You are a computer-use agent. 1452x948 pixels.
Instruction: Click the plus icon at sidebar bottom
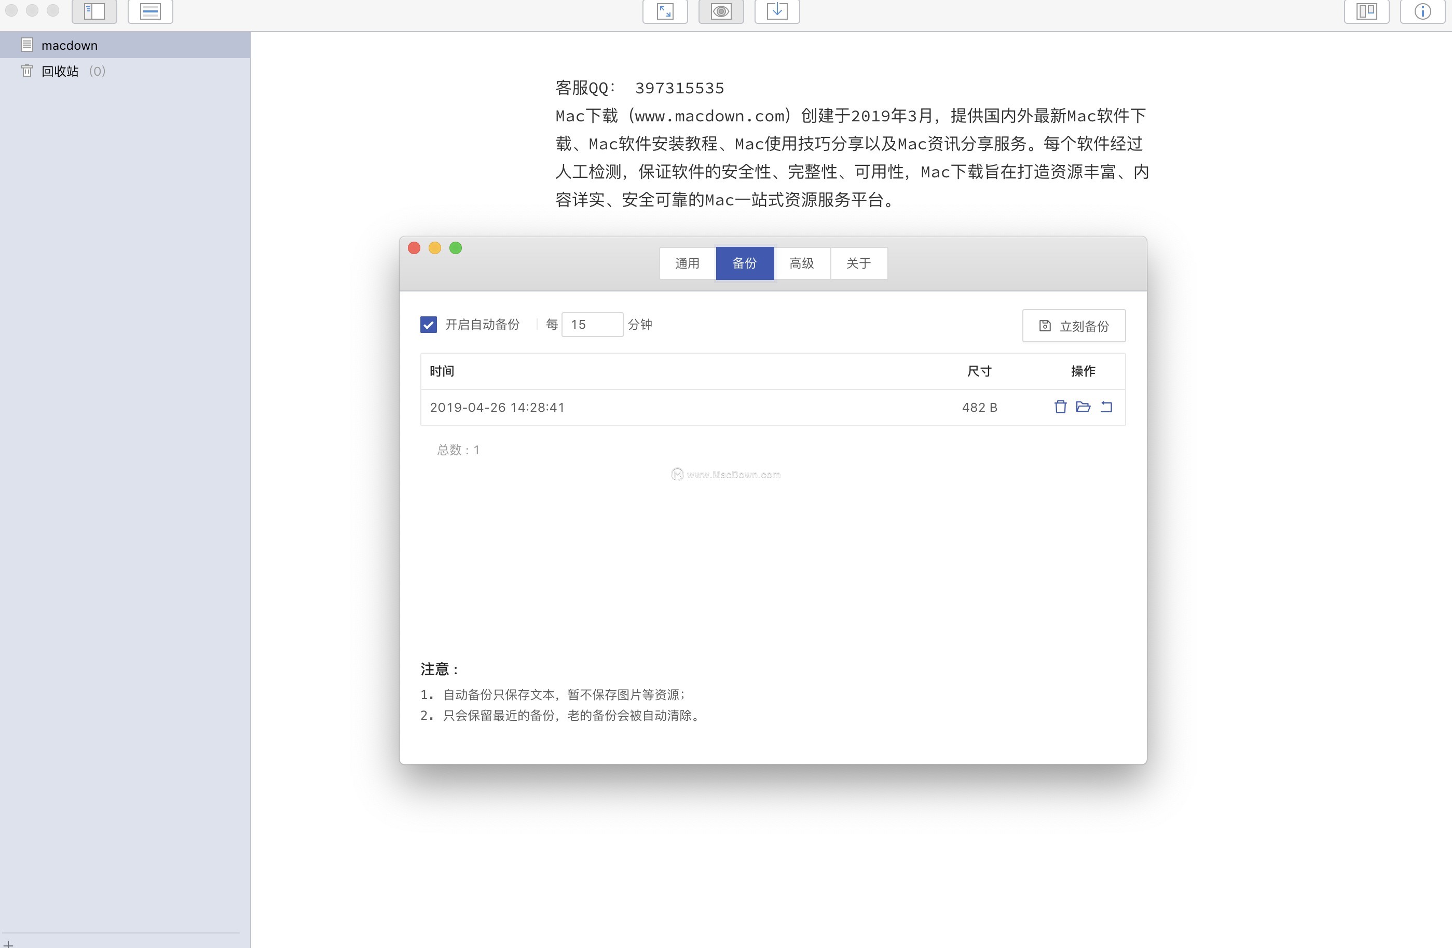coord(8,944)
